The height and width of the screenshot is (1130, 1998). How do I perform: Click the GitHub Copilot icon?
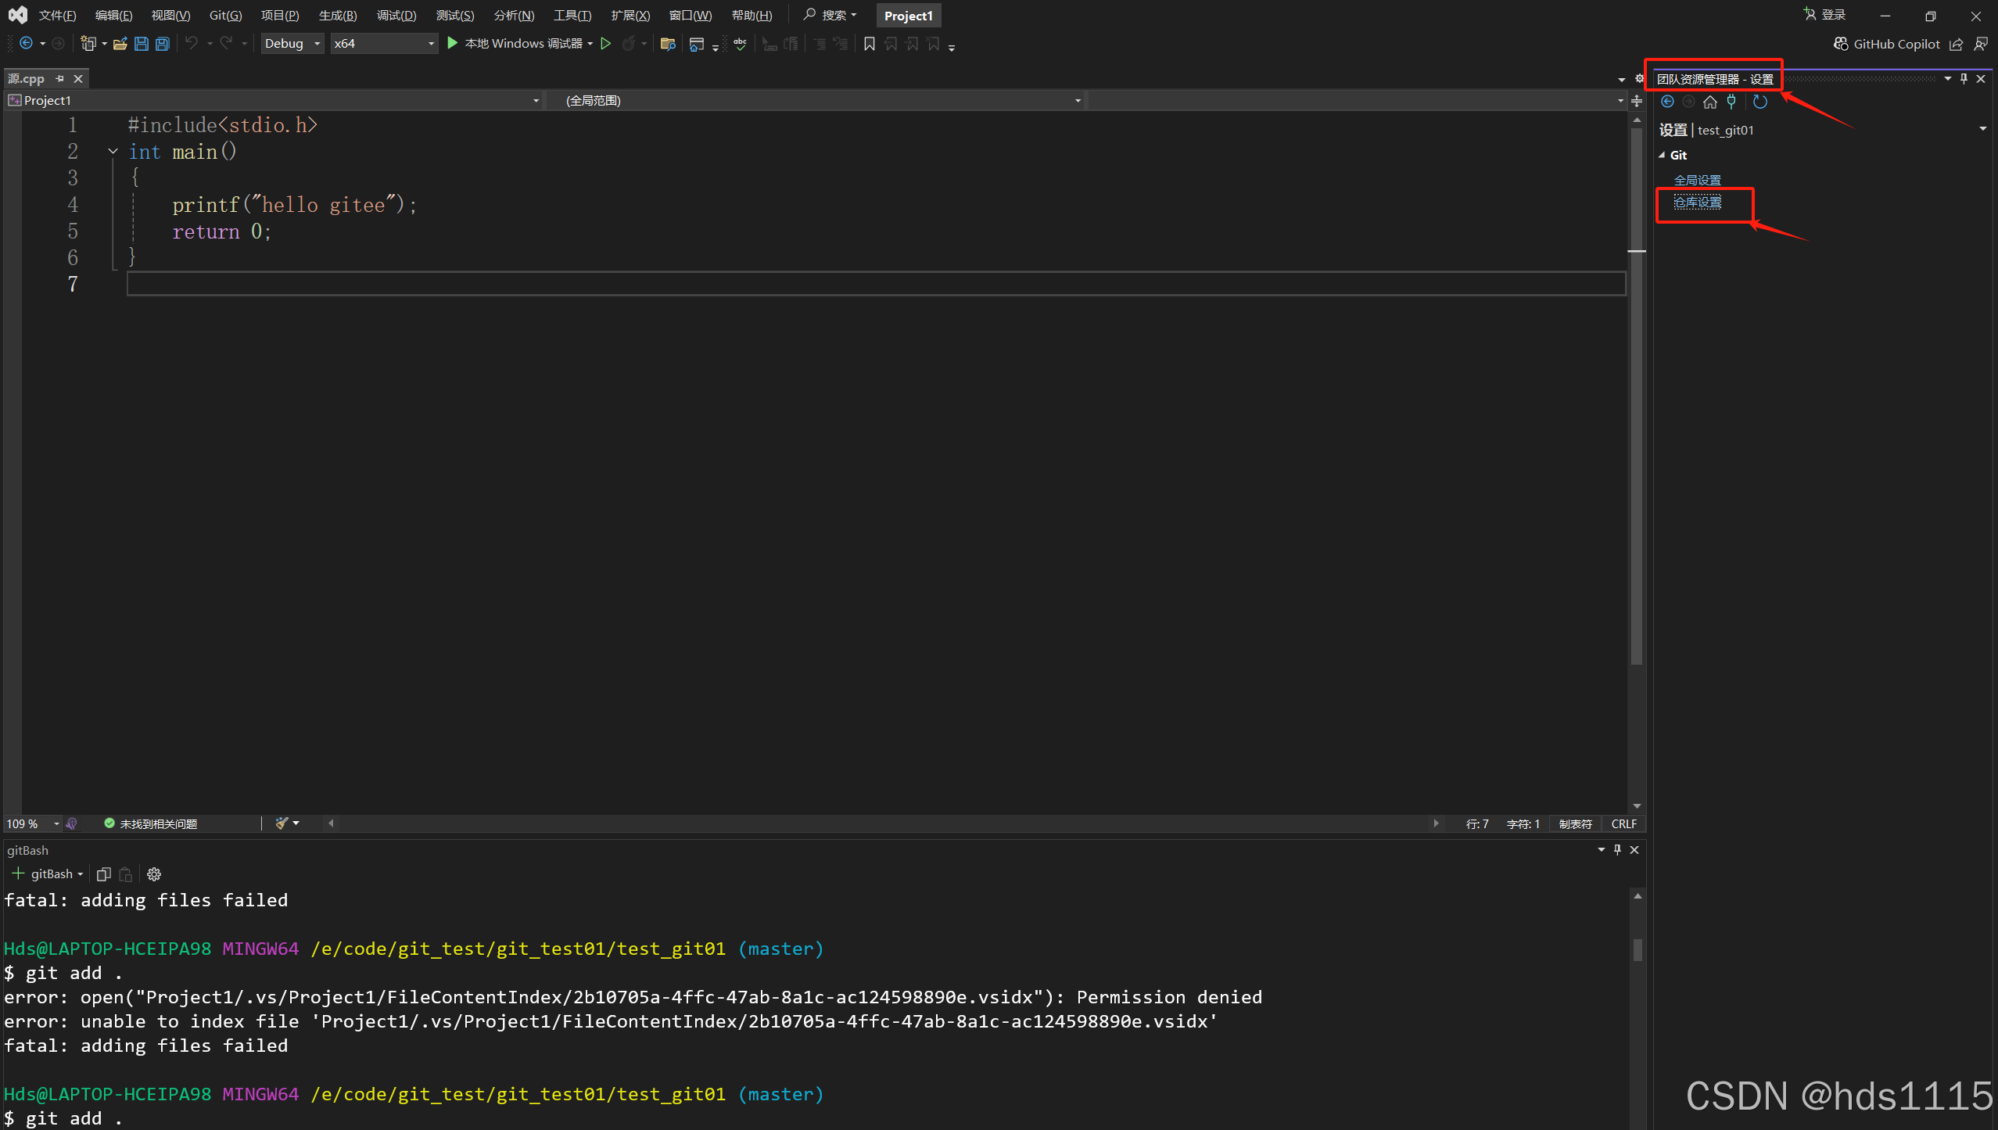(x=1842, y=44)
